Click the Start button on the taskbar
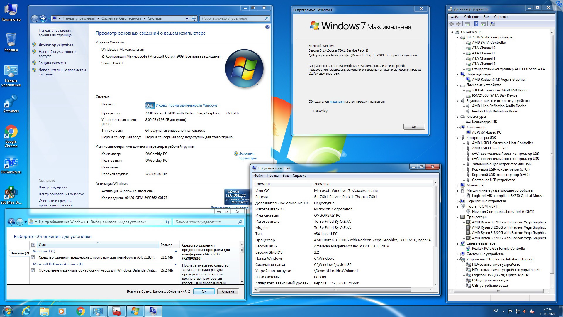This screenshot has width=563, height=317. click(8, 311)
